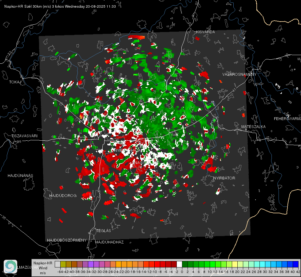The height and width of the screenshot is (277, 301).
Task: Click the HAJDÚHADHÁZ town label
Action: tap(109, 242)
